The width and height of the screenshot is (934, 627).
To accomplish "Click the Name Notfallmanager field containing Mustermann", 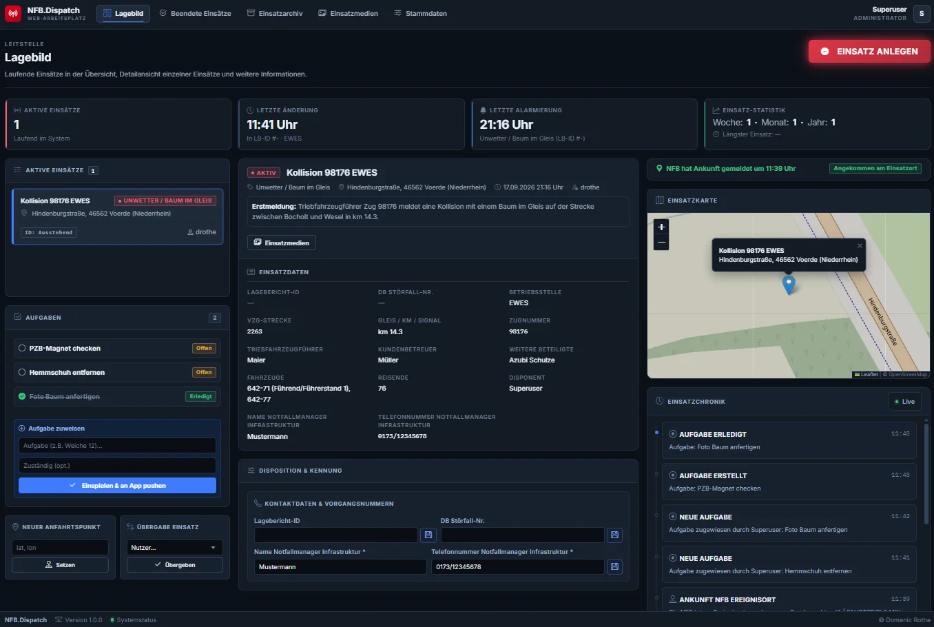I will pyautogui.click(x=340, y=566).
